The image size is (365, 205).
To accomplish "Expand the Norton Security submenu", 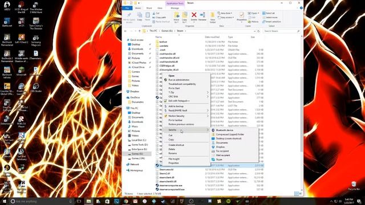I will tap(208, 116).
